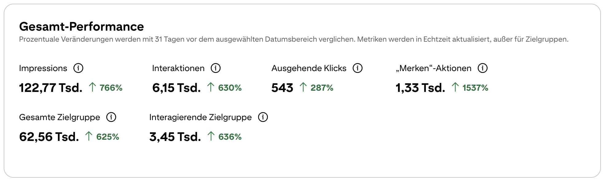Click the Impressions metric label
Screen dimensions: 604x182
pyautogui.click(x=43, y=68)
